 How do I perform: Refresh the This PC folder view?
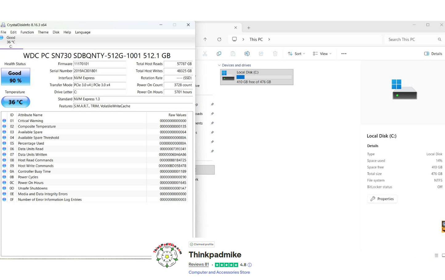[219, 39]
